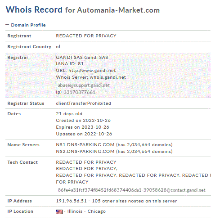Click the Whois Record page heading

pos(34,9)
